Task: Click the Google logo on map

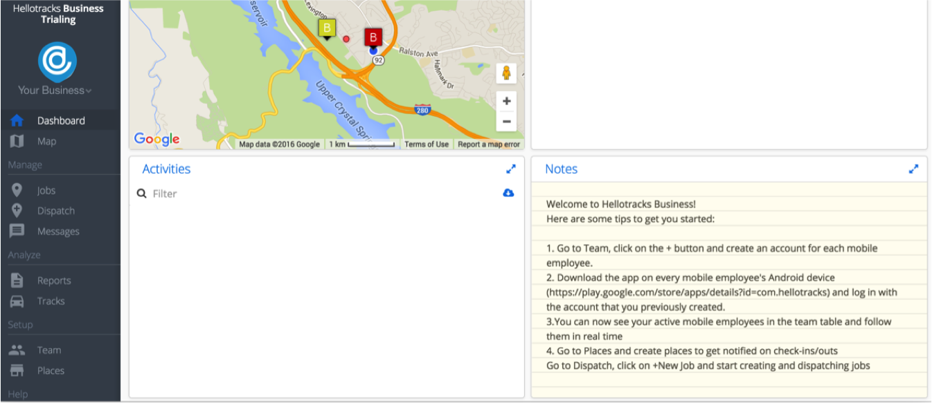Action: 156,140
